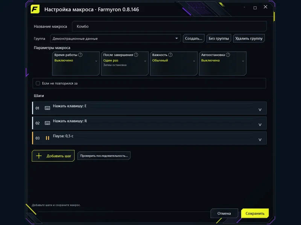Image resolution: width=301 pixels, height=225 pixels.
Task: Click the Название макроса field containing Комбо
Action: click(169, 26)
